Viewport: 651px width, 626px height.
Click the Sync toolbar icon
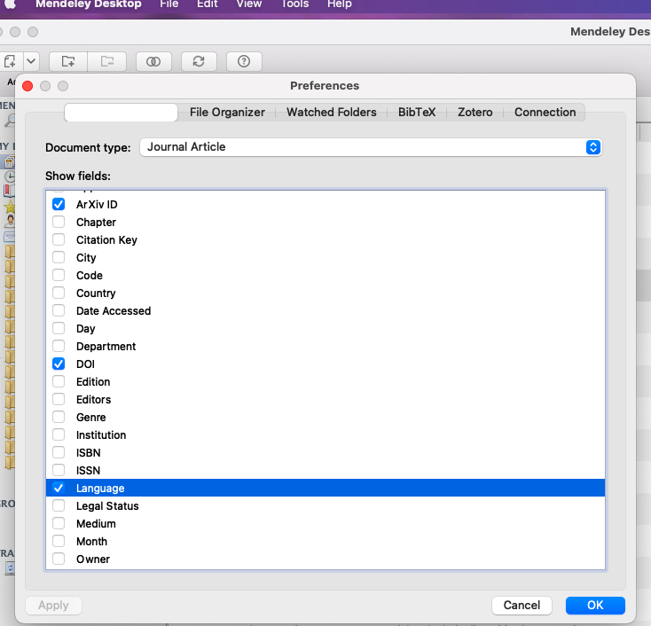coord(199,61)
